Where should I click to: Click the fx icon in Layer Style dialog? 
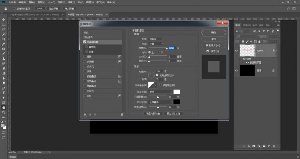pyautogui.click(x=85, y=115)
